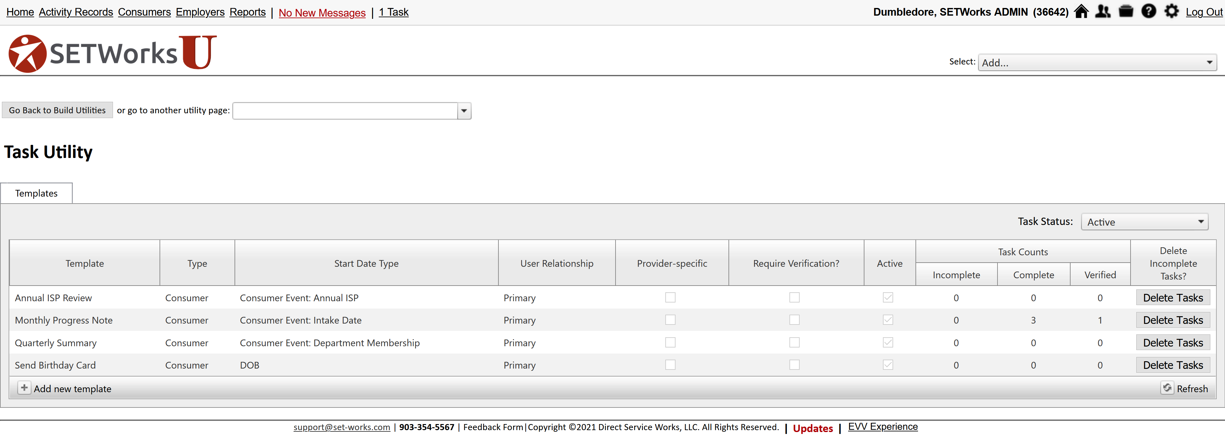Click the Start Date Type column header
Viewport: 1225px width, 448px height.
[366, 264]
